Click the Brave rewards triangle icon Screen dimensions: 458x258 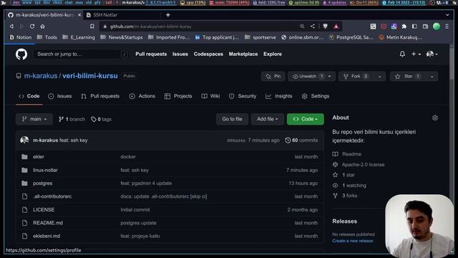click(336, 27)
